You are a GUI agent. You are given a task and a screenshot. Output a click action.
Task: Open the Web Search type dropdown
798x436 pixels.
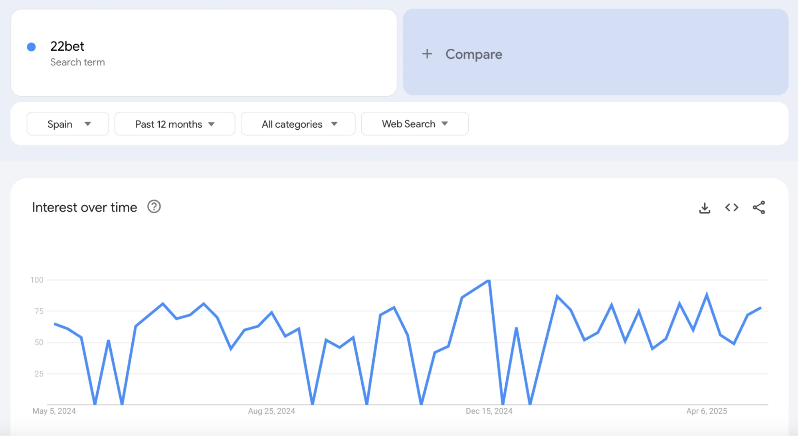click(415, 124)
